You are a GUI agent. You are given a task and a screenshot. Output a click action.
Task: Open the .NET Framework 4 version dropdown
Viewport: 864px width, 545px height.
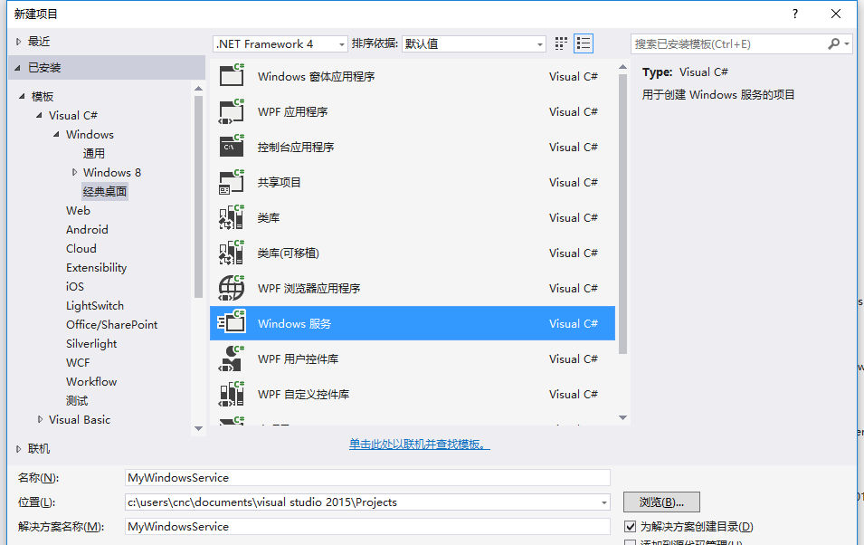[x=280, y=43]
